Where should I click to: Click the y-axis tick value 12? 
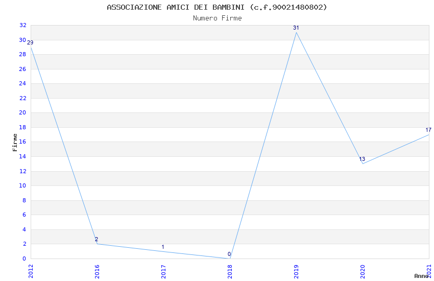(x=22, y=171)
